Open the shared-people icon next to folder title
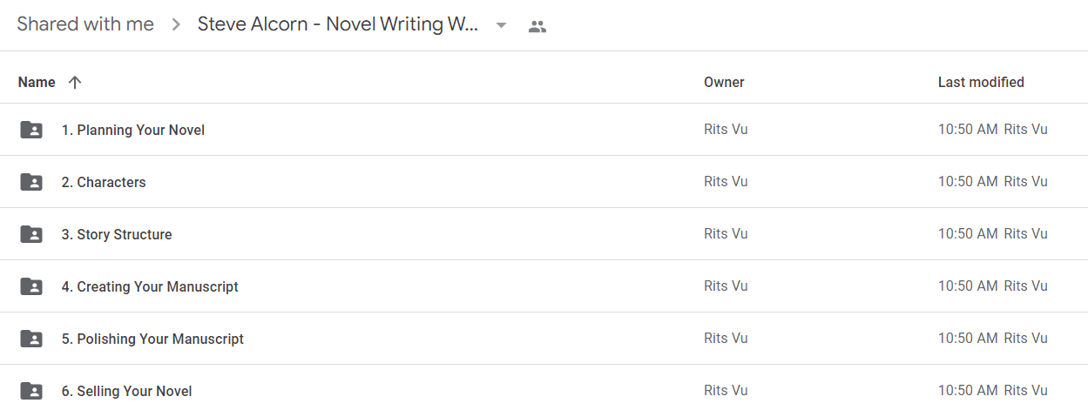 (x=537, y=26)
